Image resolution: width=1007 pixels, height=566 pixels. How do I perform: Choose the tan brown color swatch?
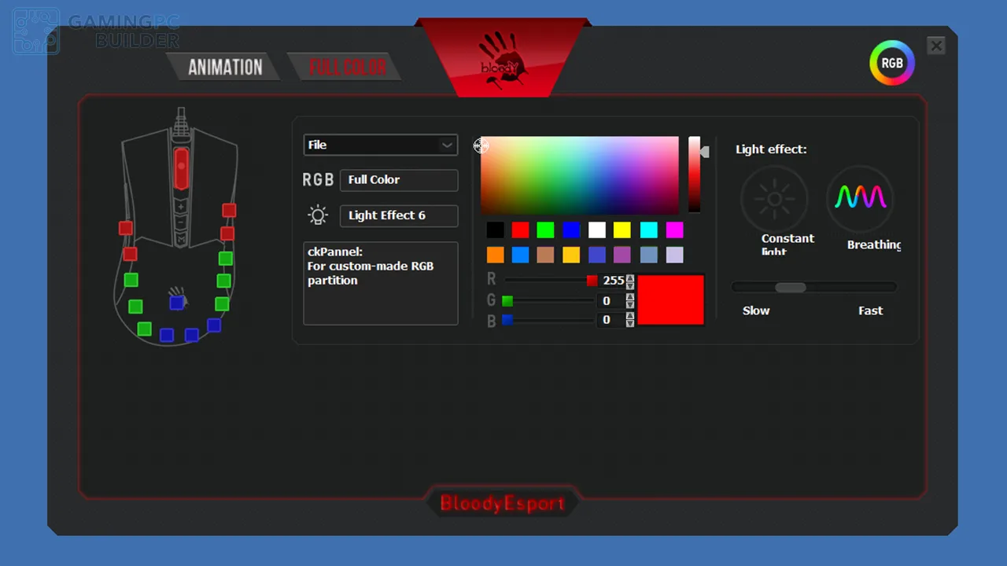click(x=545, y=255)
